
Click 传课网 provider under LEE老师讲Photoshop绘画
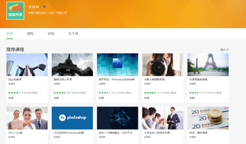tap(57, 137)
